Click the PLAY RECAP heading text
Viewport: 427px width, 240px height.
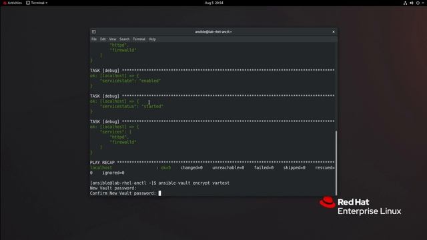click(x=102, y=163)
